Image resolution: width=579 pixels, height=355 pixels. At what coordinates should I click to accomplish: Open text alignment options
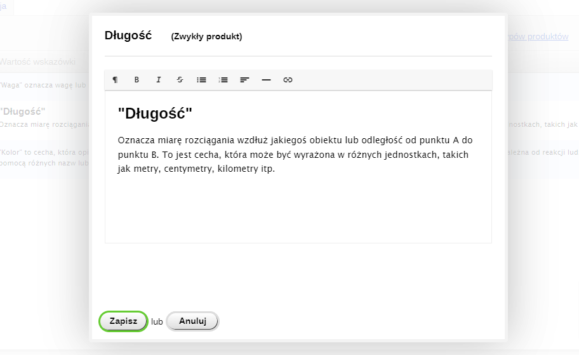pyautogui.click(x=244, y=80)
